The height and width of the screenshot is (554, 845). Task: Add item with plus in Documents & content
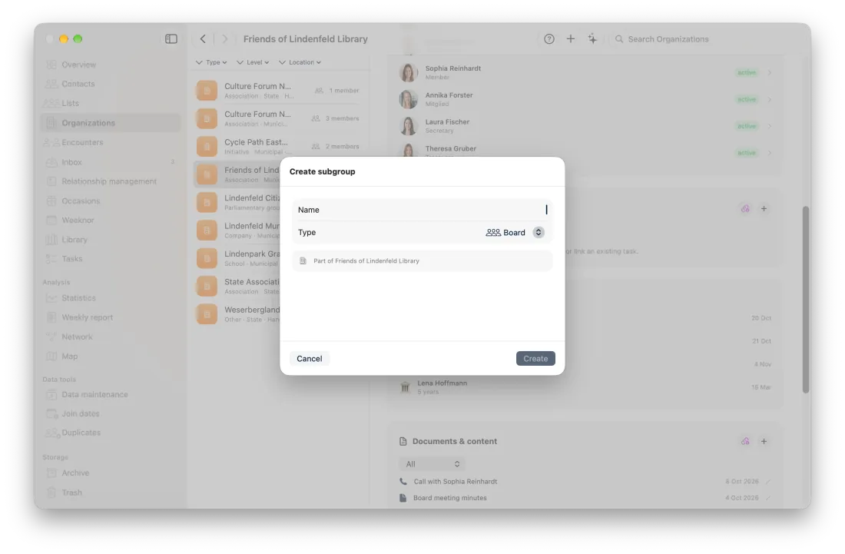764,441
